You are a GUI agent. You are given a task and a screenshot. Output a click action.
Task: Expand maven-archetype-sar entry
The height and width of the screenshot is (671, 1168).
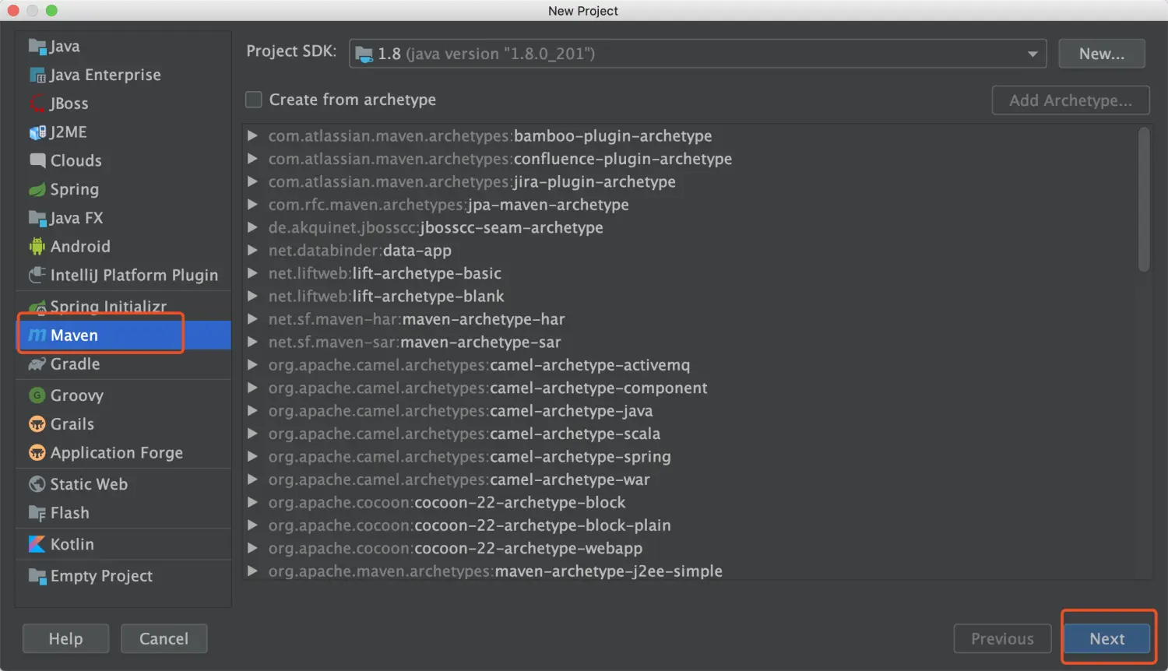pyautogui.click(x=252, y=342)
